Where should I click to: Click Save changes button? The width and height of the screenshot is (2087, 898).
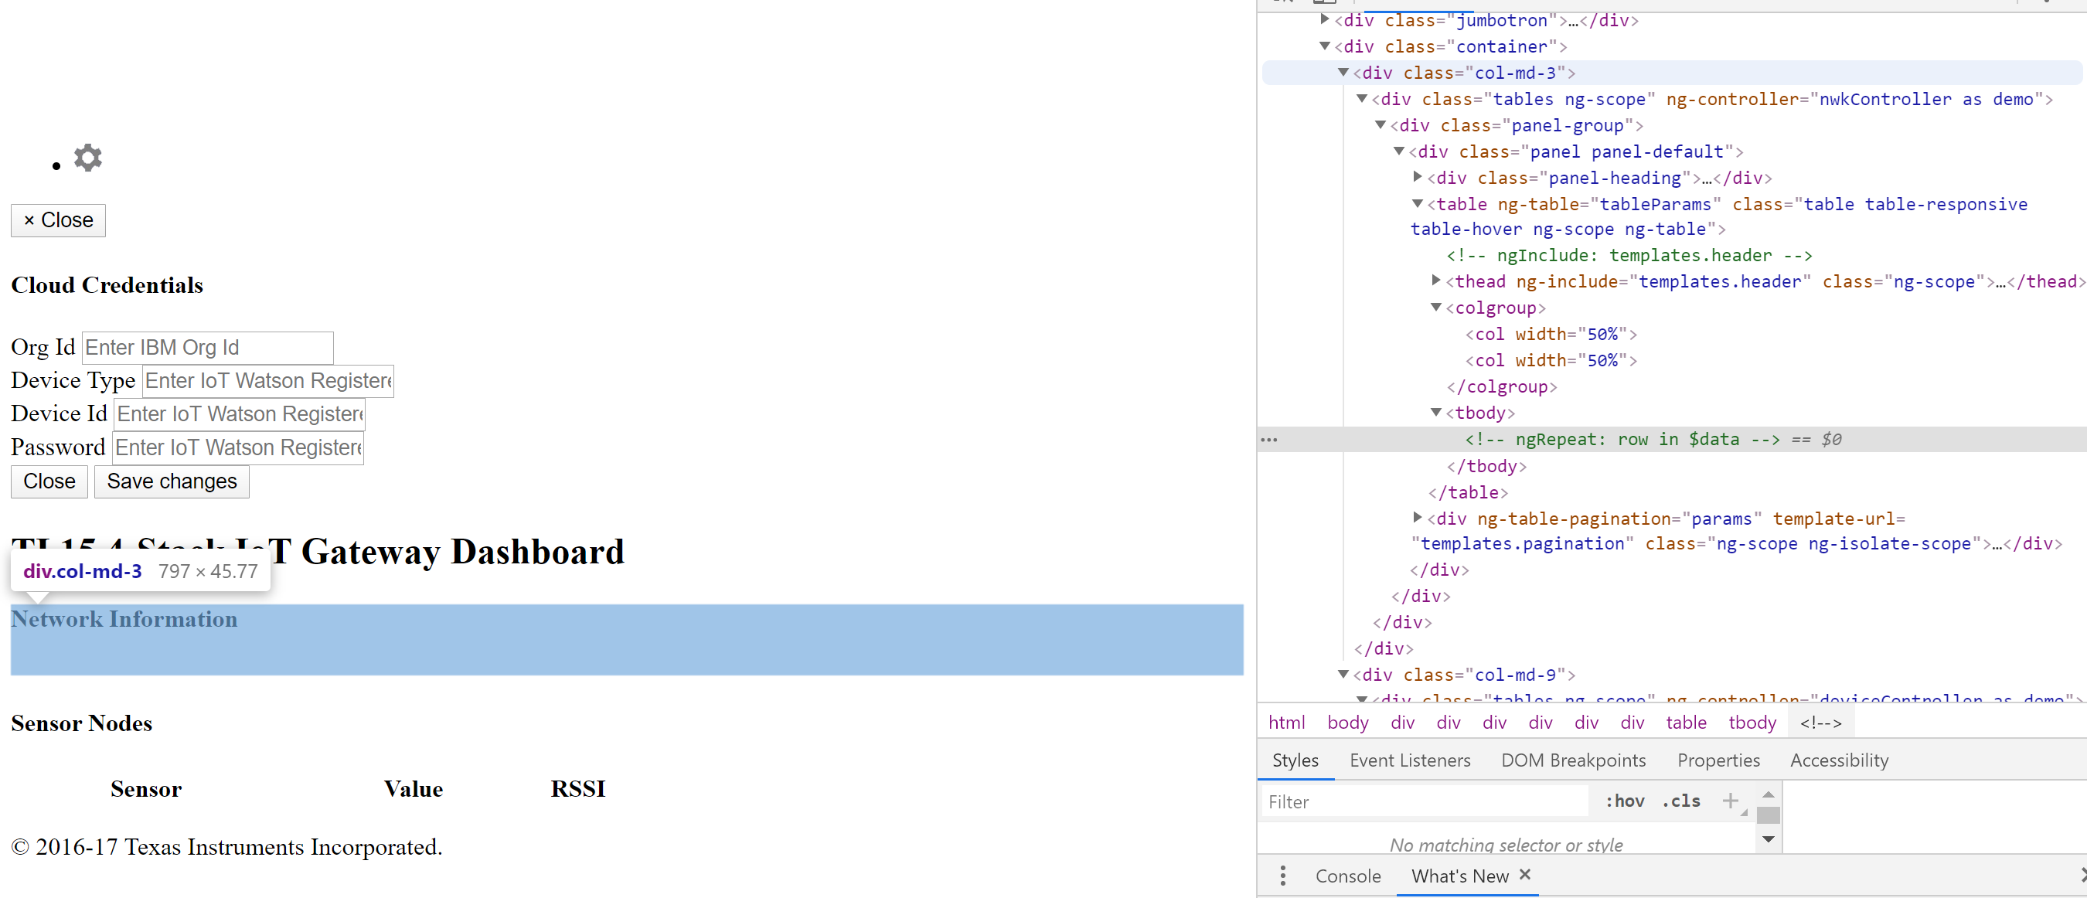[172, 481]
